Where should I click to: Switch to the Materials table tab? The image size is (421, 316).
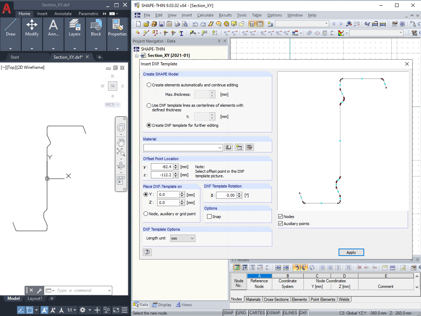click(x=253, y=299)
